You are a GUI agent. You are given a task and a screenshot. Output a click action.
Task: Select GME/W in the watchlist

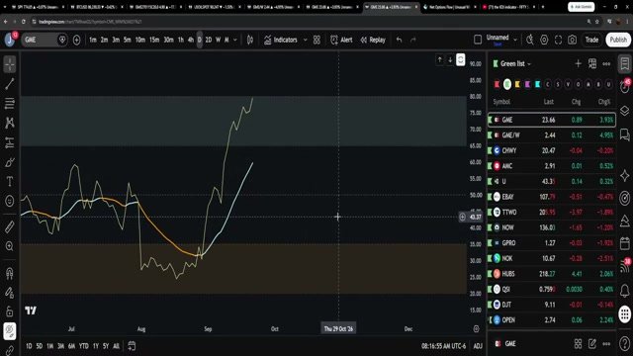click(552, 135)
